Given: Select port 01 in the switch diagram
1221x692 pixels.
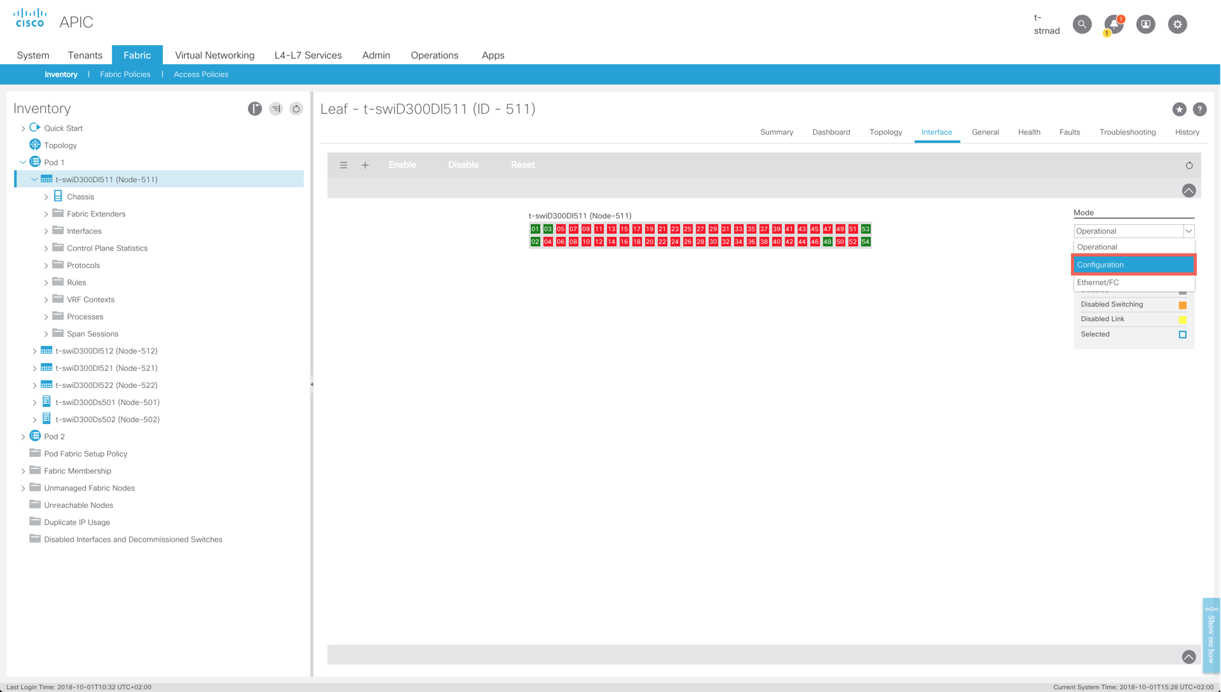Looking at the screenshot, I should [x=535, y=229].
